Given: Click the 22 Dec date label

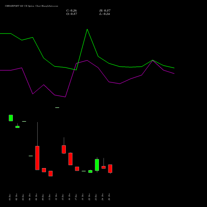Looking at the screenshot, I should 89,197.
